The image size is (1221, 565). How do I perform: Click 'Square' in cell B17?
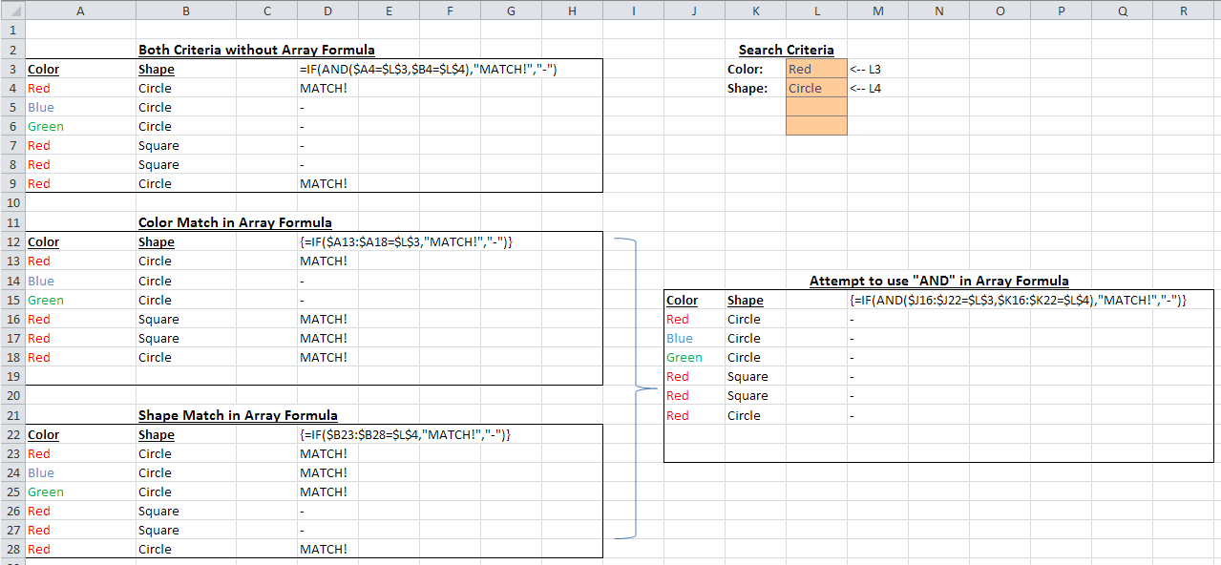coord(158,338)
